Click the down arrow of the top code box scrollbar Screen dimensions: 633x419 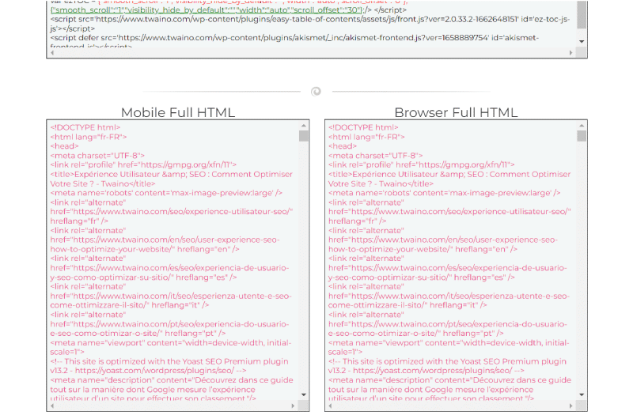click(x=582, y=42)
